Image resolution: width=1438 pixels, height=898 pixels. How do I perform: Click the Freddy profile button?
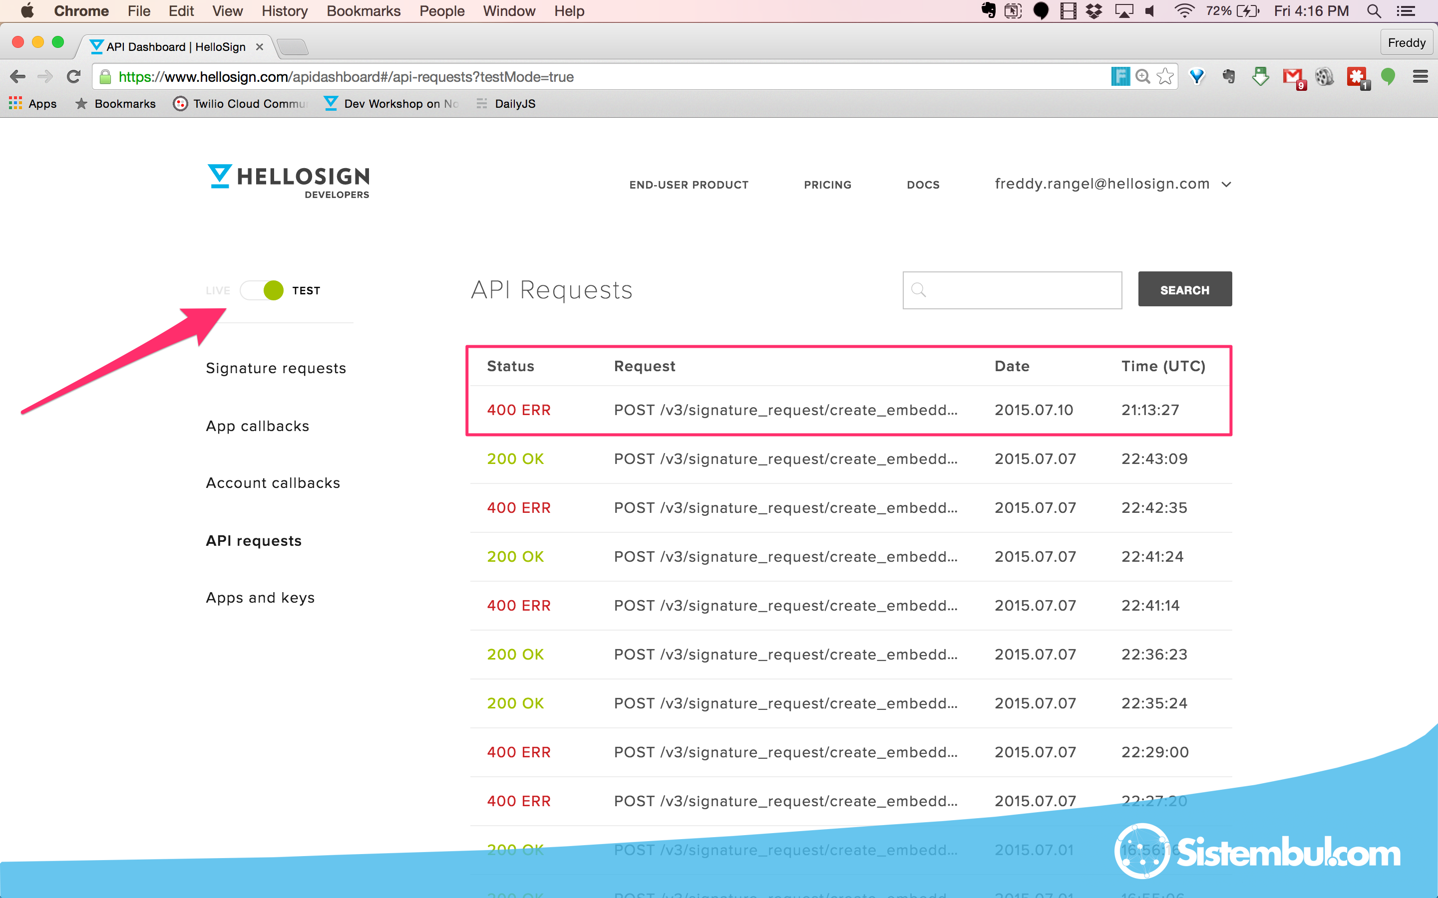coord(1406,43)
